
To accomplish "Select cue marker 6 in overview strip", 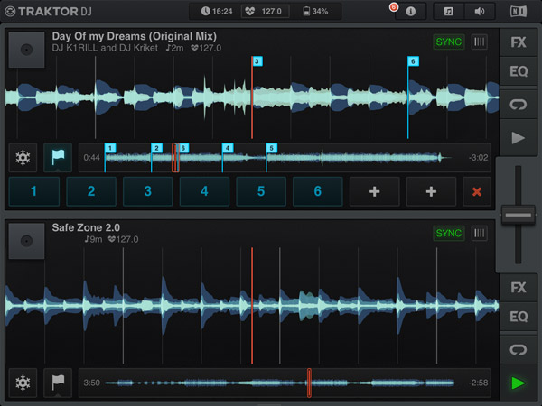I will (x=183, y=149).
